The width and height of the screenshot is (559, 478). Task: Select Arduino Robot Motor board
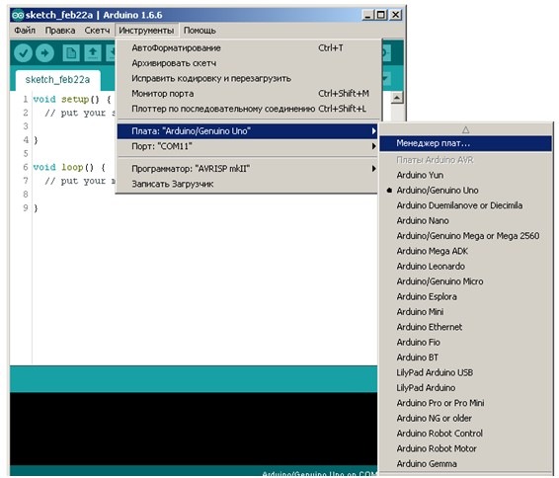point(465,448)
